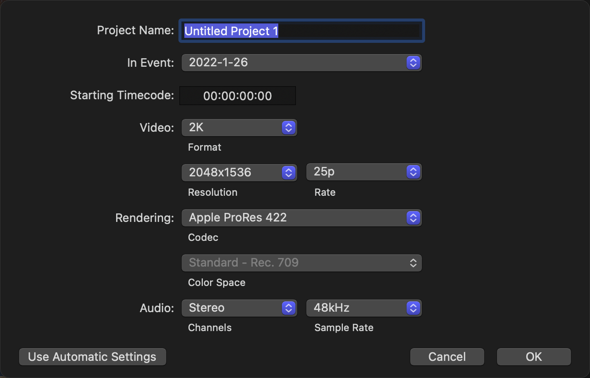Click the Use Automatic Settings button
This screenshot has height=378, width=590.
point(92,357)
